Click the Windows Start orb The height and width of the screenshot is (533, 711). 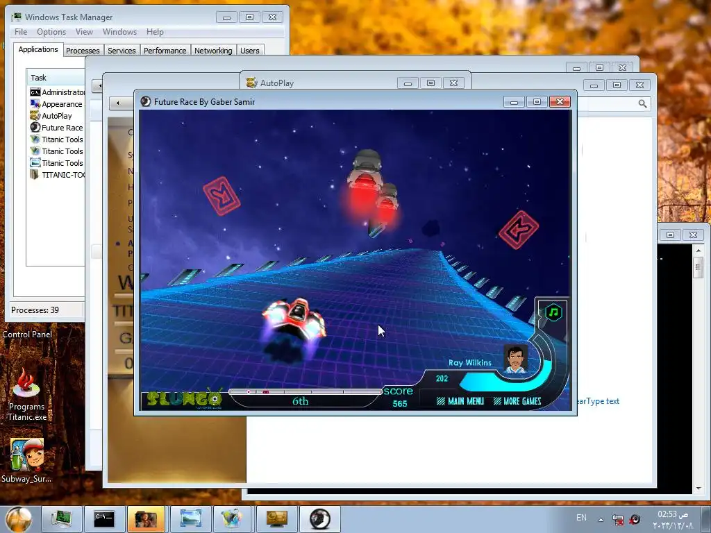click(x=19, y=519)
